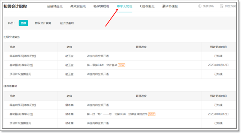Viewport: 241px width, 133px height.
Task: Click the 初级会计职称 page title
Action: click(15, 6)
